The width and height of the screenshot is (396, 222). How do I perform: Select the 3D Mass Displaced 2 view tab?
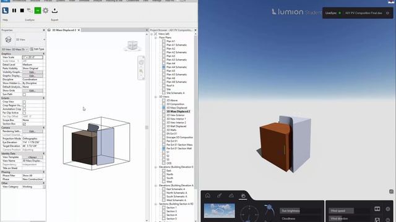(x=64, y=30)
